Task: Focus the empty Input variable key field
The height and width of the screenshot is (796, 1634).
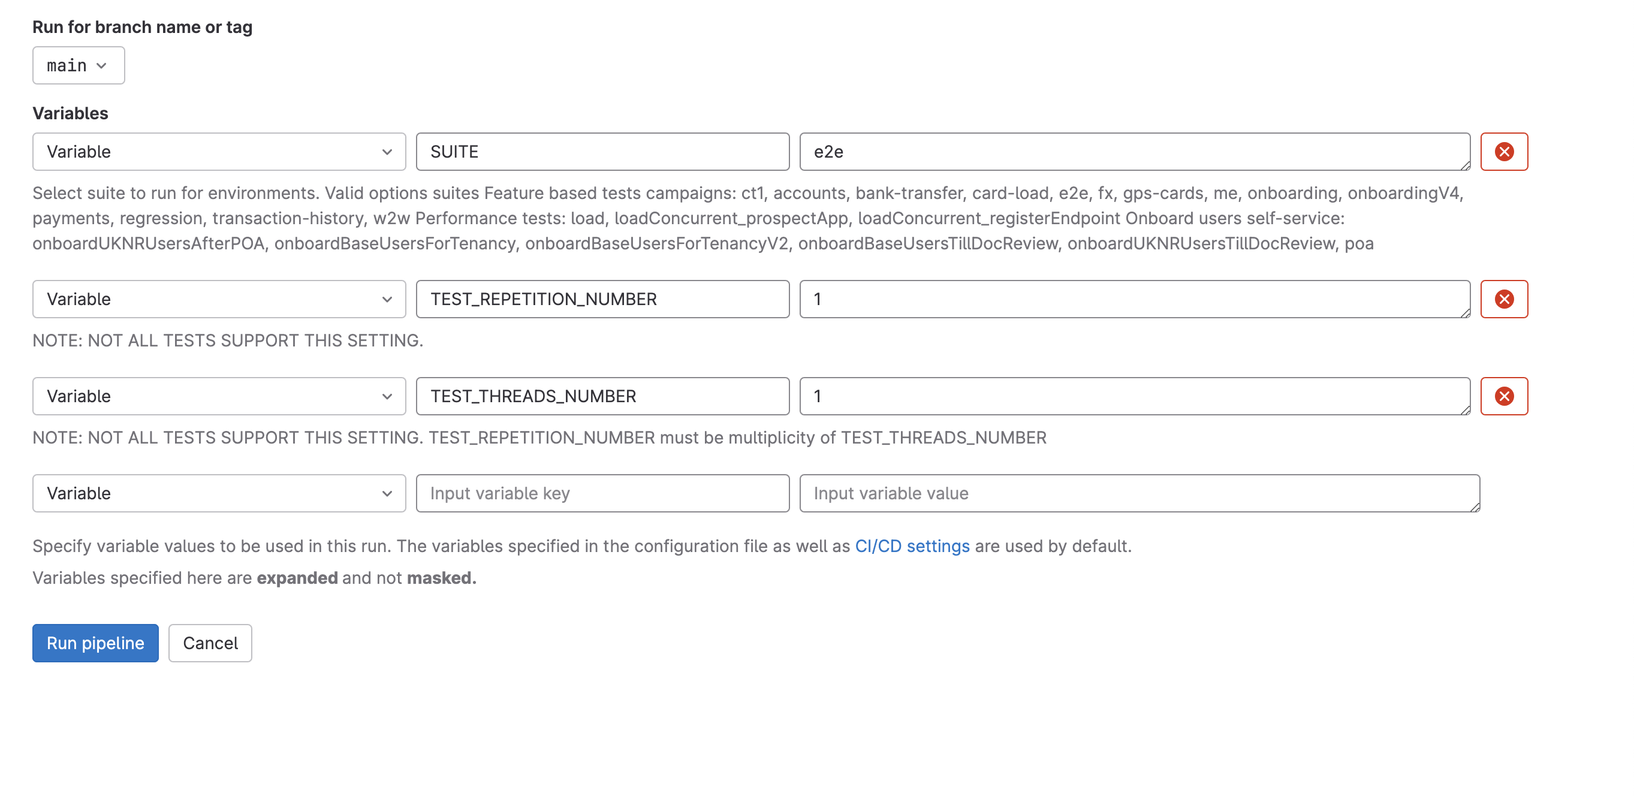Action: pos(601,493)
